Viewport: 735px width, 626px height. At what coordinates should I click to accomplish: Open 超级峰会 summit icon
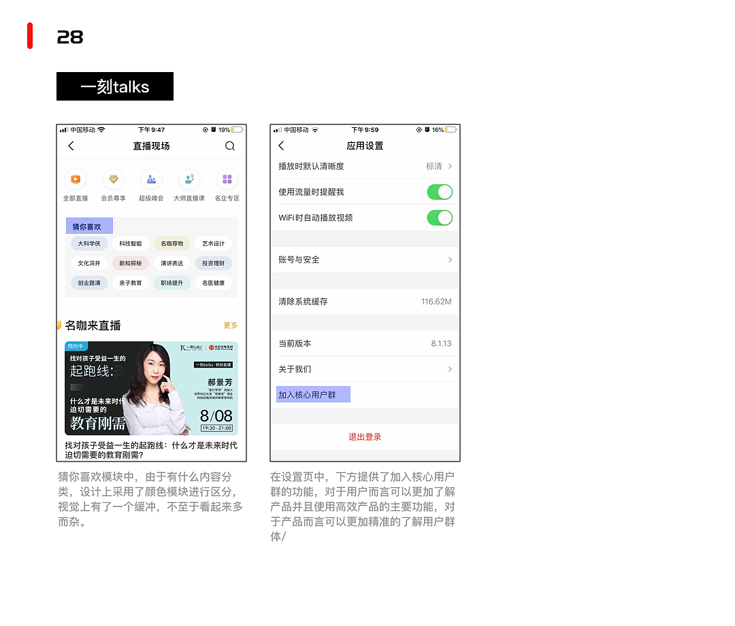[x=150, y=179]
